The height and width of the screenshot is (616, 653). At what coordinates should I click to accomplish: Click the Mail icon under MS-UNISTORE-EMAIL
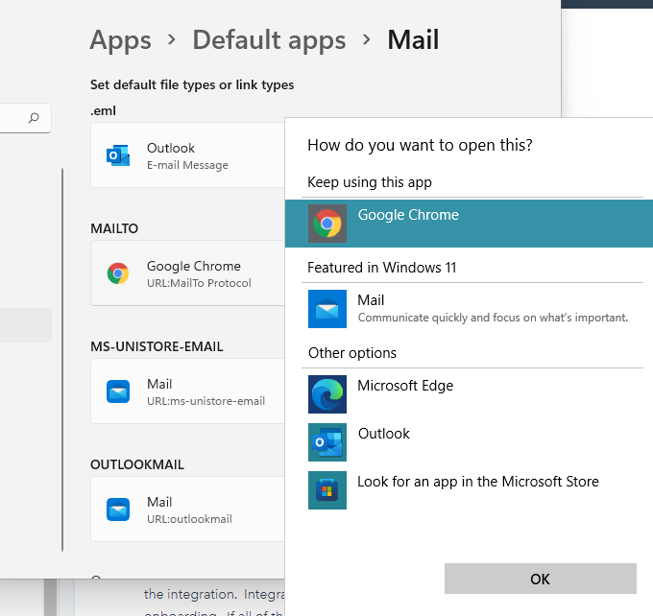(118, 391)
